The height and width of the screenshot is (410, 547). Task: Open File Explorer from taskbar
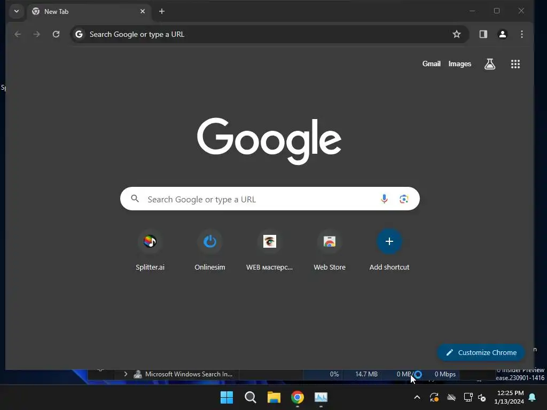coord(274,397)
